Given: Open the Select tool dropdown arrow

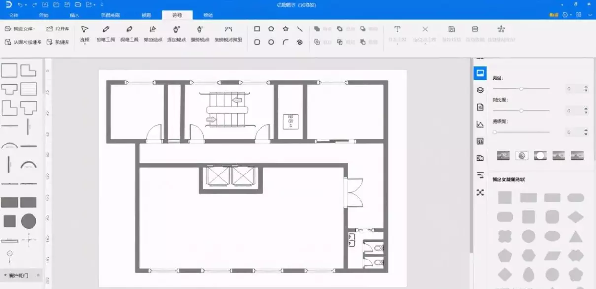Looking at the screenshot, I should pos(85,44).
